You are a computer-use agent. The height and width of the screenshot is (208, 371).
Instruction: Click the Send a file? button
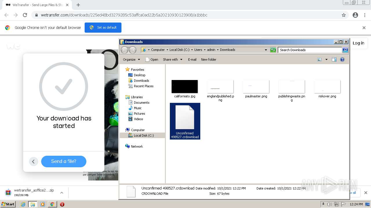coord(64,161)
